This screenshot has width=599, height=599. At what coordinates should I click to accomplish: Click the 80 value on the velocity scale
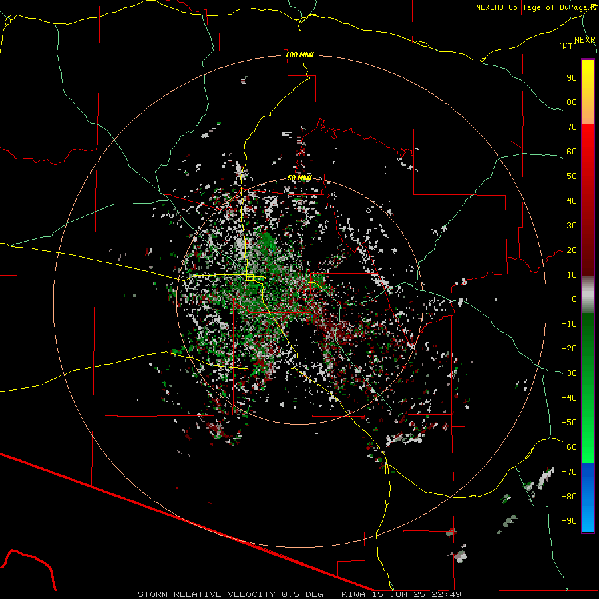(572, 102)
